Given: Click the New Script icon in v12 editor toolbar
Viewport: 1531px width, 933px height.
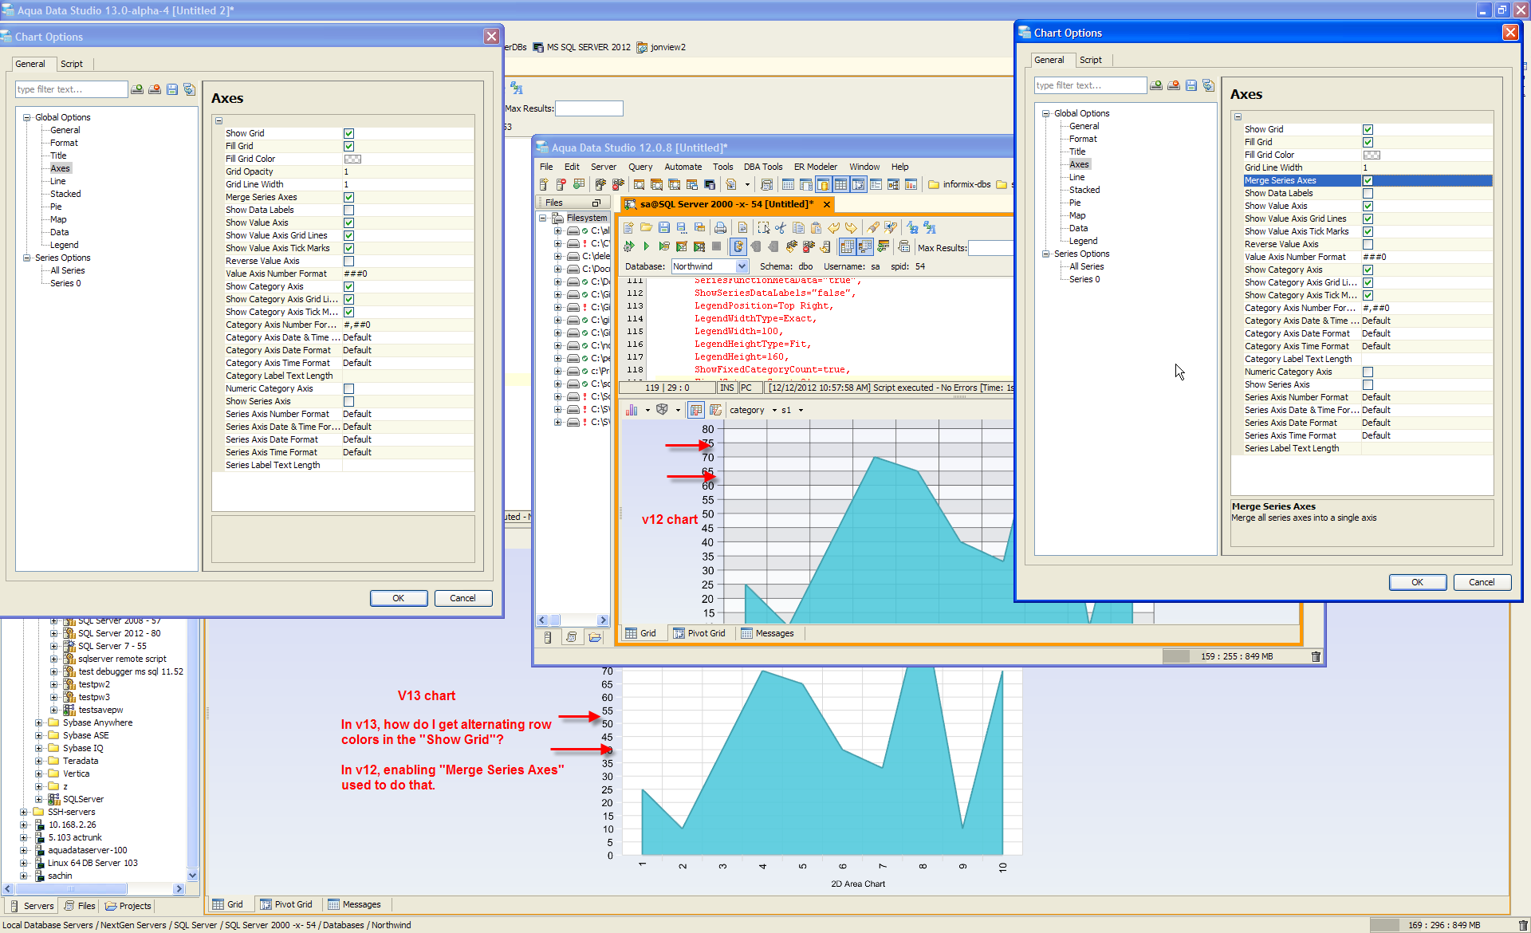Looking at the screenshot, I should pyautogui.click(x=628, y=228).
